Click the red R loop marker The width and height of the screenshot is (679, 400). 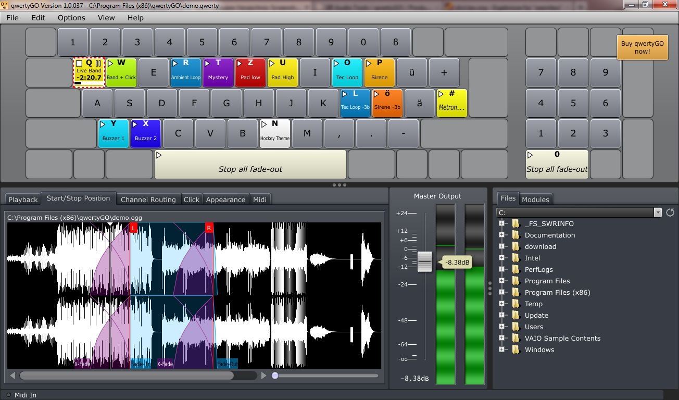tap(209, 228)
